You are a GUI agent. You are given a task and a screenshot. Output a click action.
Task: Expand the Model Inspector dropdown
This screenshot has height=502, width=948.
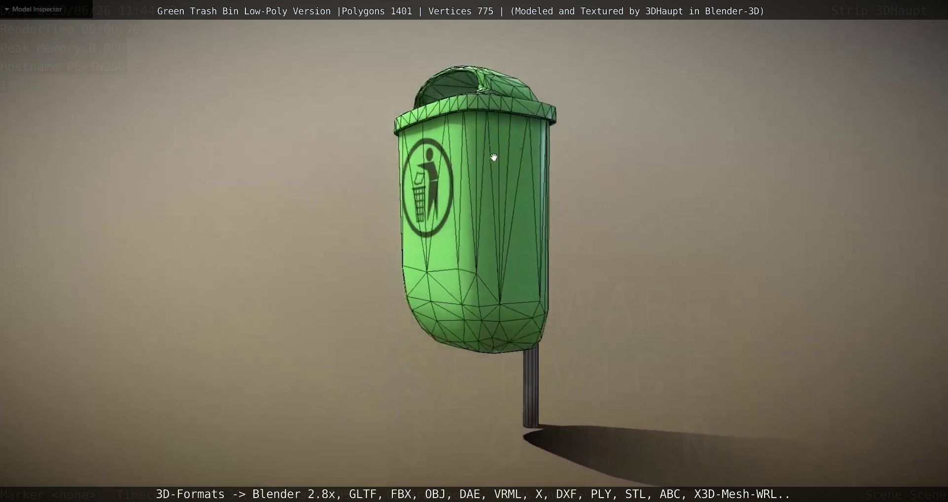click(33, 9)
